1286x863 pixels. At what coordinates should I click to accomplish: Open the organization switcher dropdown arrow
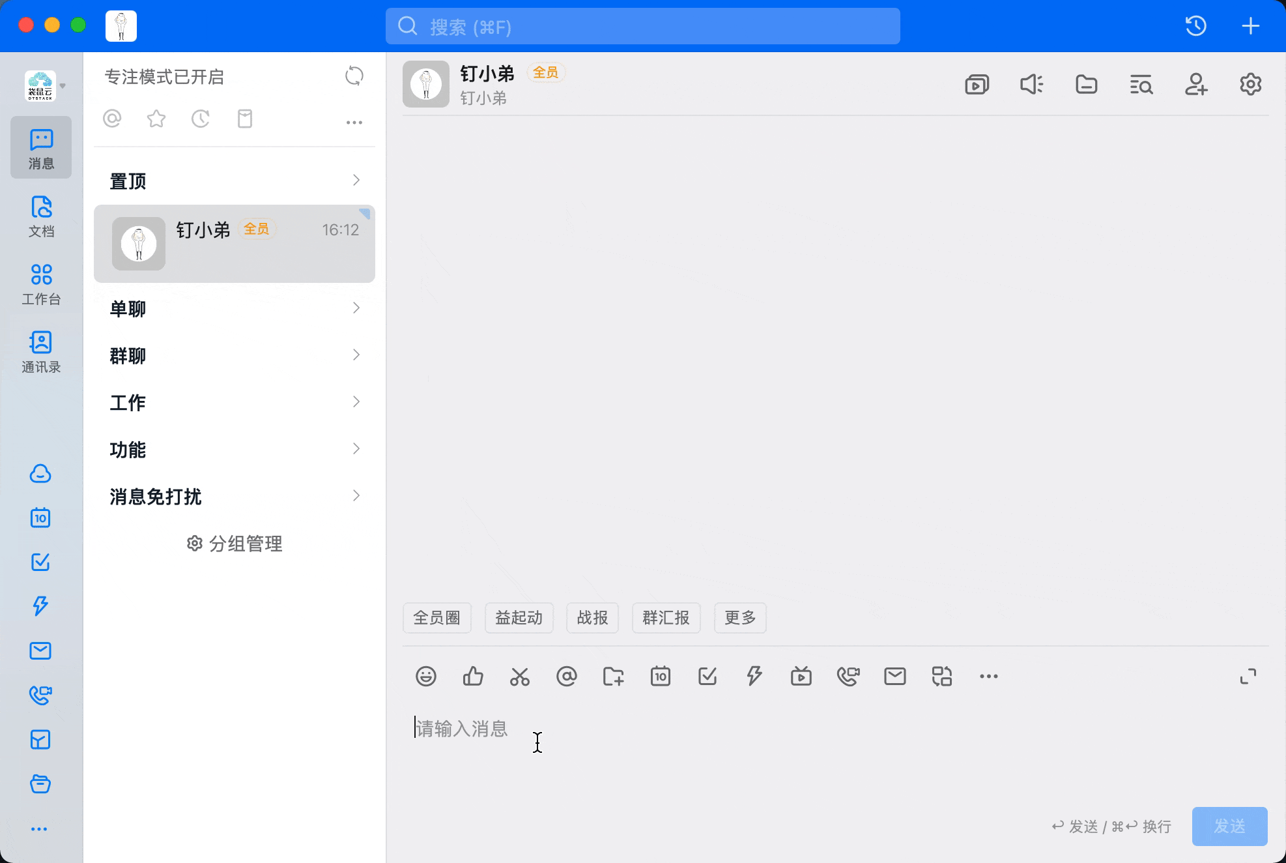tap(63, 86)
